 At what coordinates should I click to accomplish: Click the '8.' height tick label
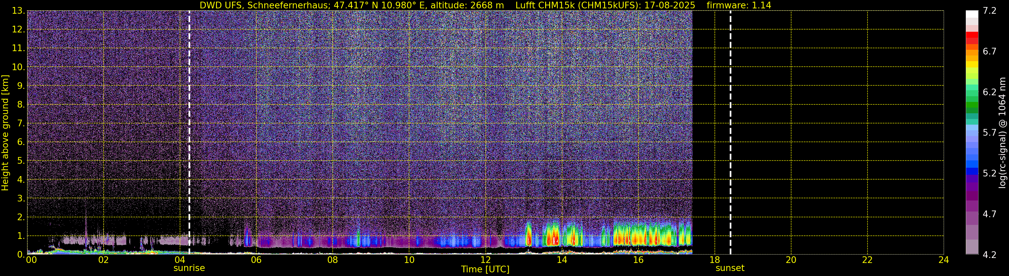20,105
